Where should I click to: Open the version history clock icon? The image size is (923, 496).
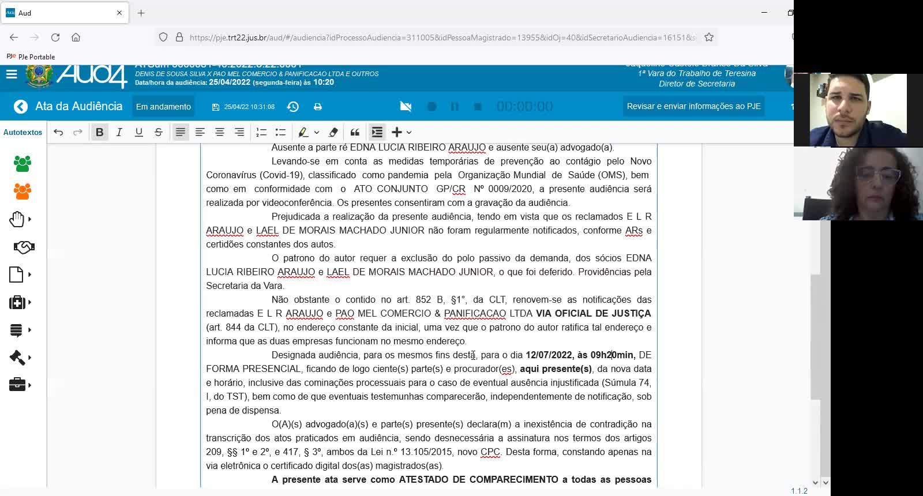293,107
